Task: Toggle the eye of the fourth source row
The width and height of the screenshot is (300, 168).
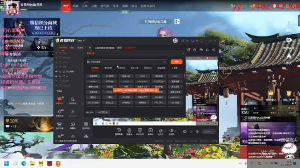Action: 56,67
